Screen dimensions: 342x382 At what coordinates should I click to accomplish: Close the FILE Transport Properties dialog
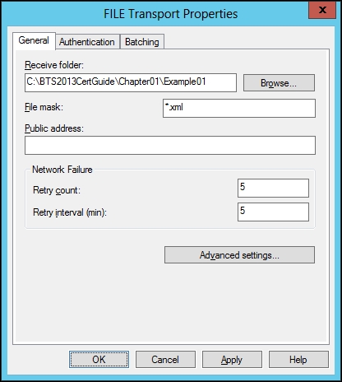click(322, 10)
